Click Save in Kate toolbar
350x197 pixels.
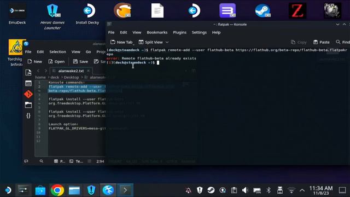point(80,61)
